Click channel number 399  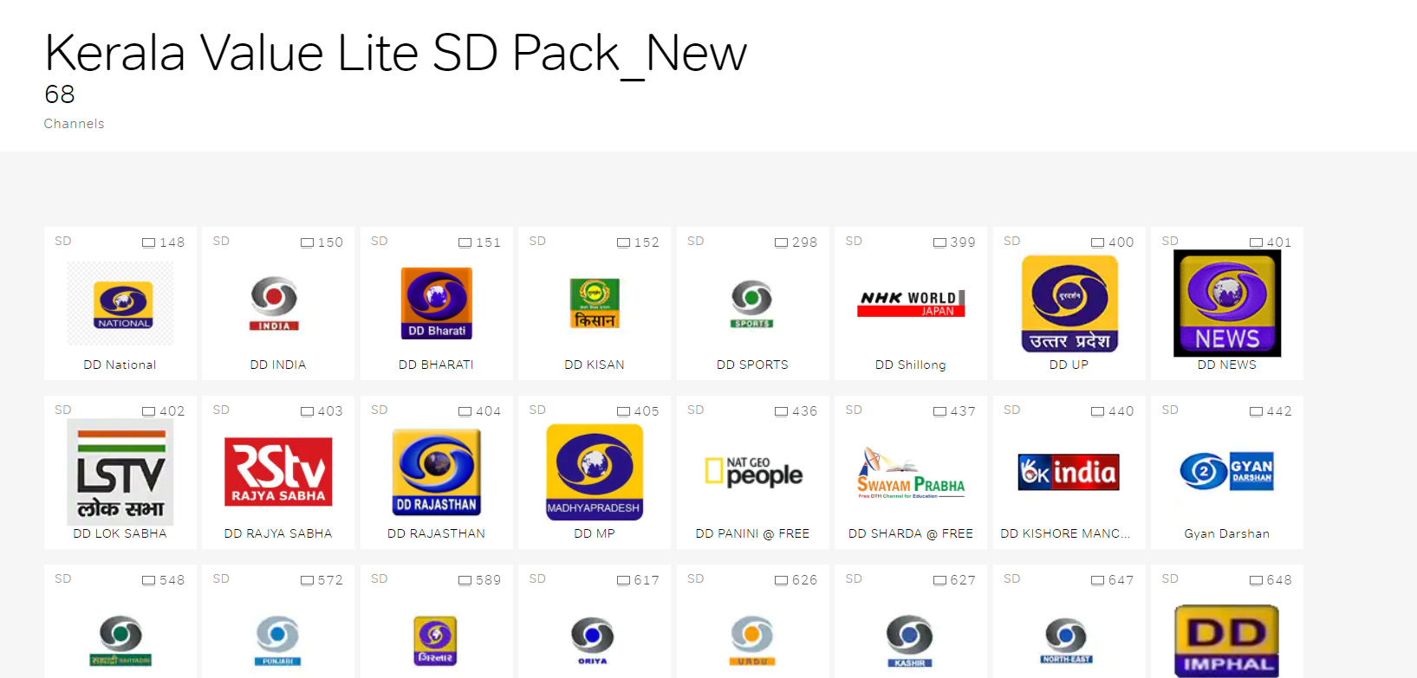(x=963, y=242)
